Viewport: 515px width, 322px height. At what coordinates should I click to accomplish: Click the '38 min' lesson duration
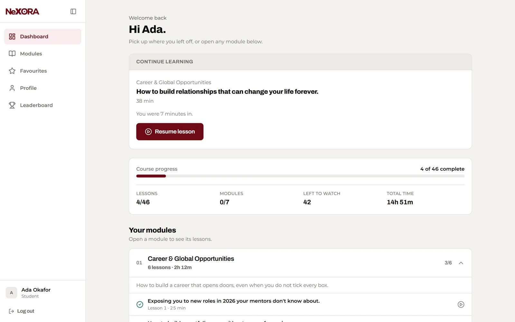145,101
